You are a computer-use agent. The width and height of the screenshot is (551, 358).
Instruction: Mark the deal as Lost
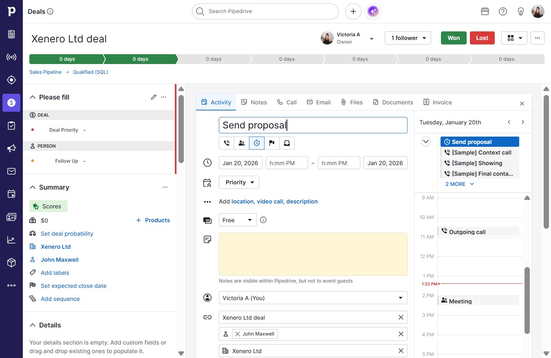(482, 38)
